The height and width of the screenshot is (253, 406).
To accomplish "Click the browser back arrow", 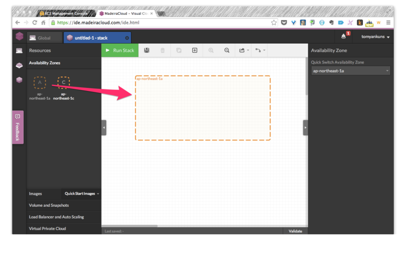I will point(17,22).
